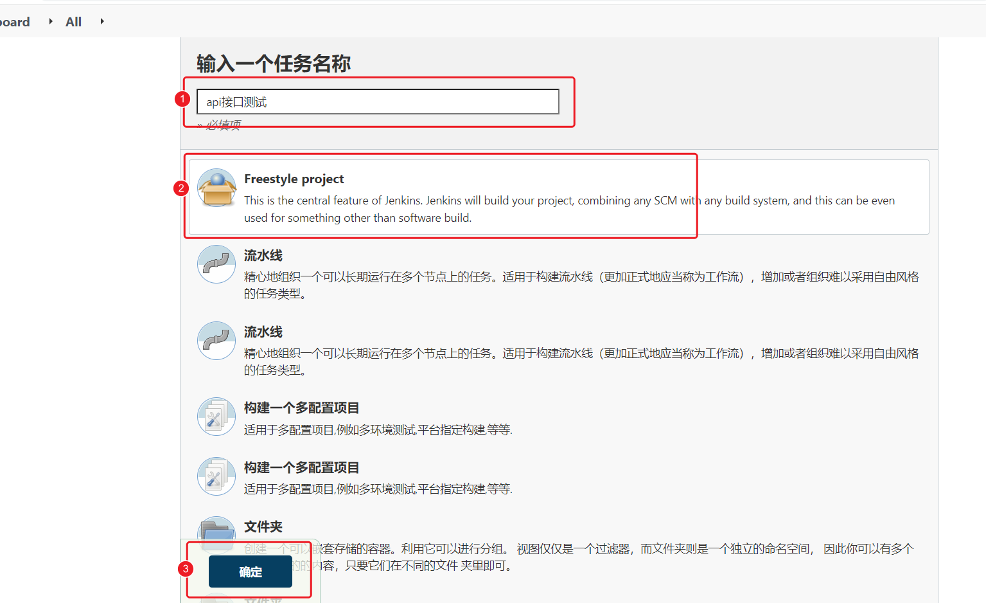Viewport: 986px width, 603px height.
Task: Confirm with the 确定 button
Action: [x=251, y=571]
